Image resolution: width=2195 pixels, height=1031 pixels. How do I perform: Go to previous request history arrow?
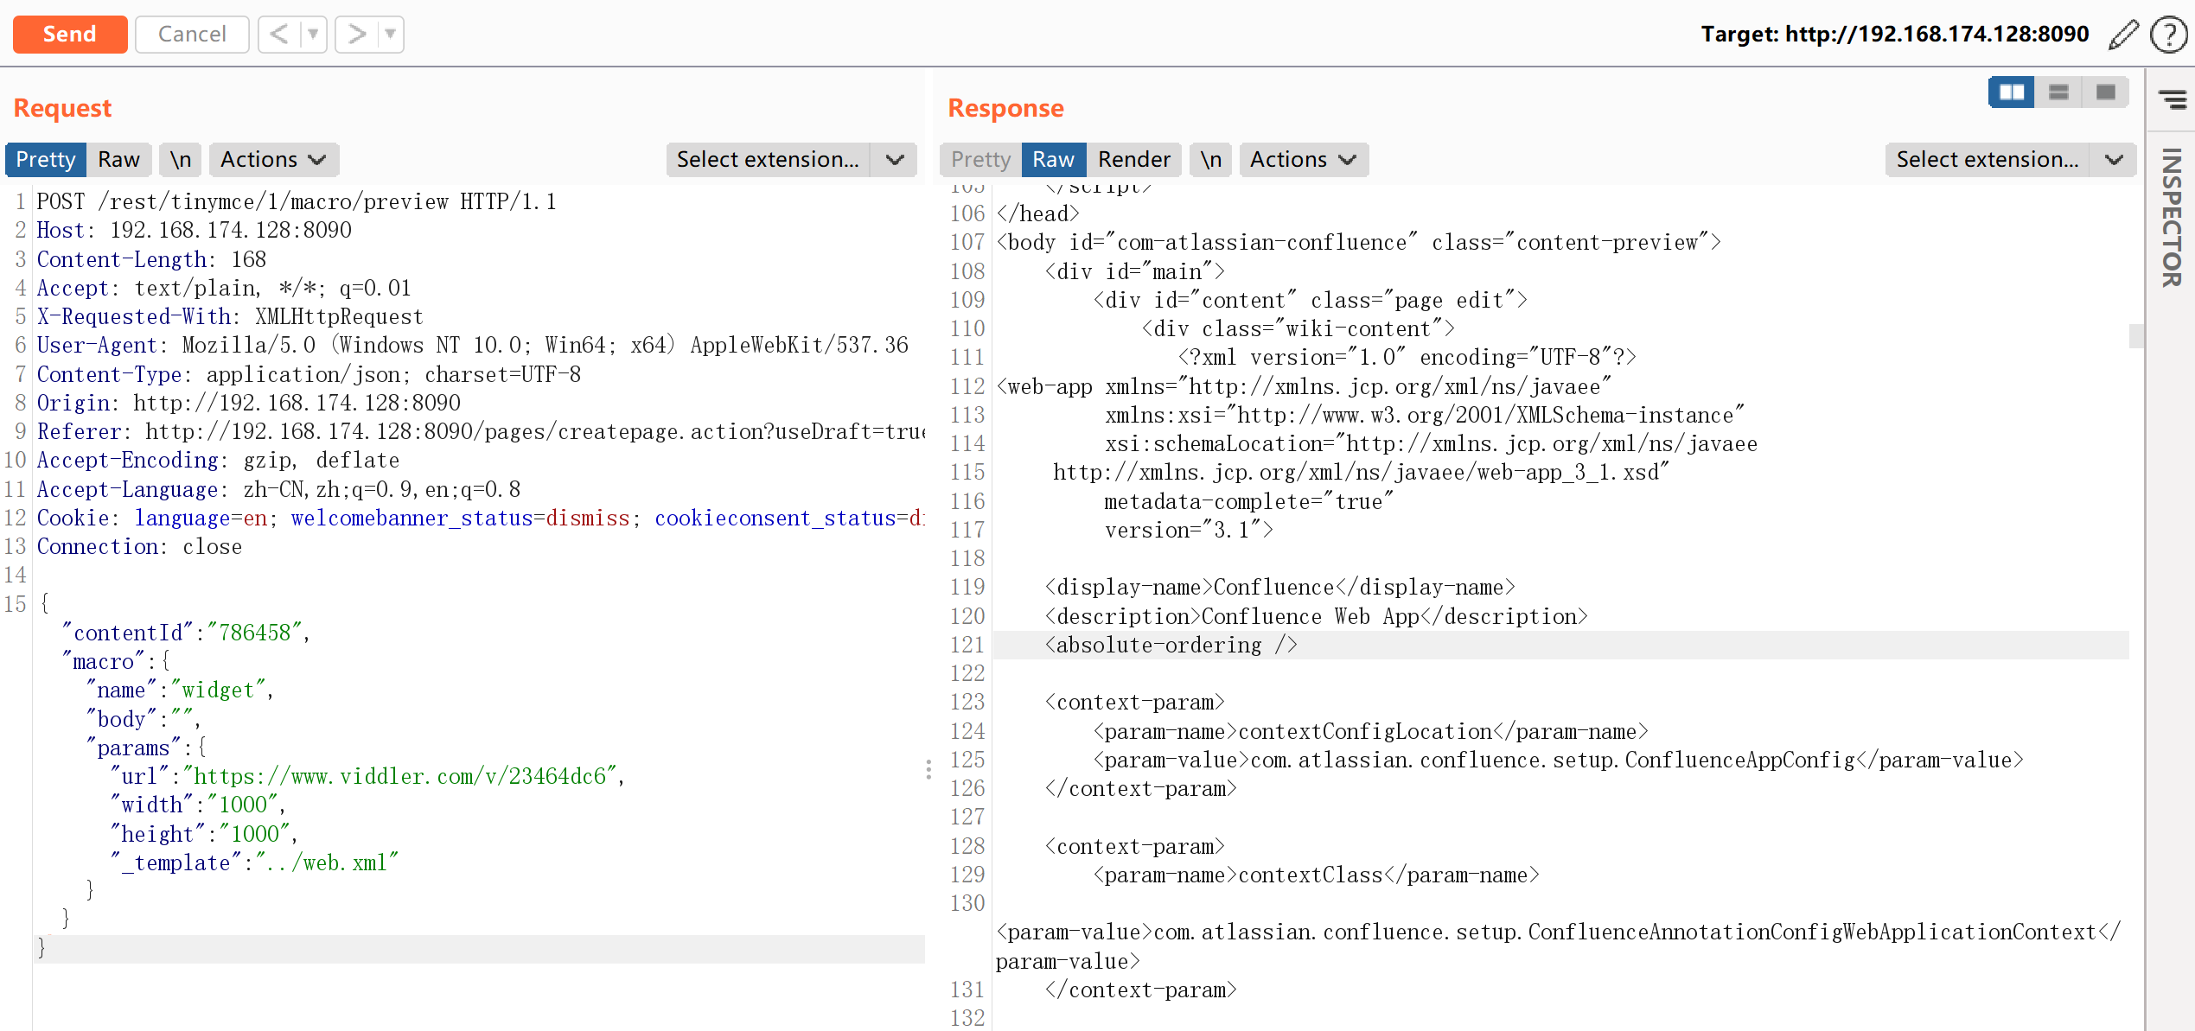click(278, 35)
